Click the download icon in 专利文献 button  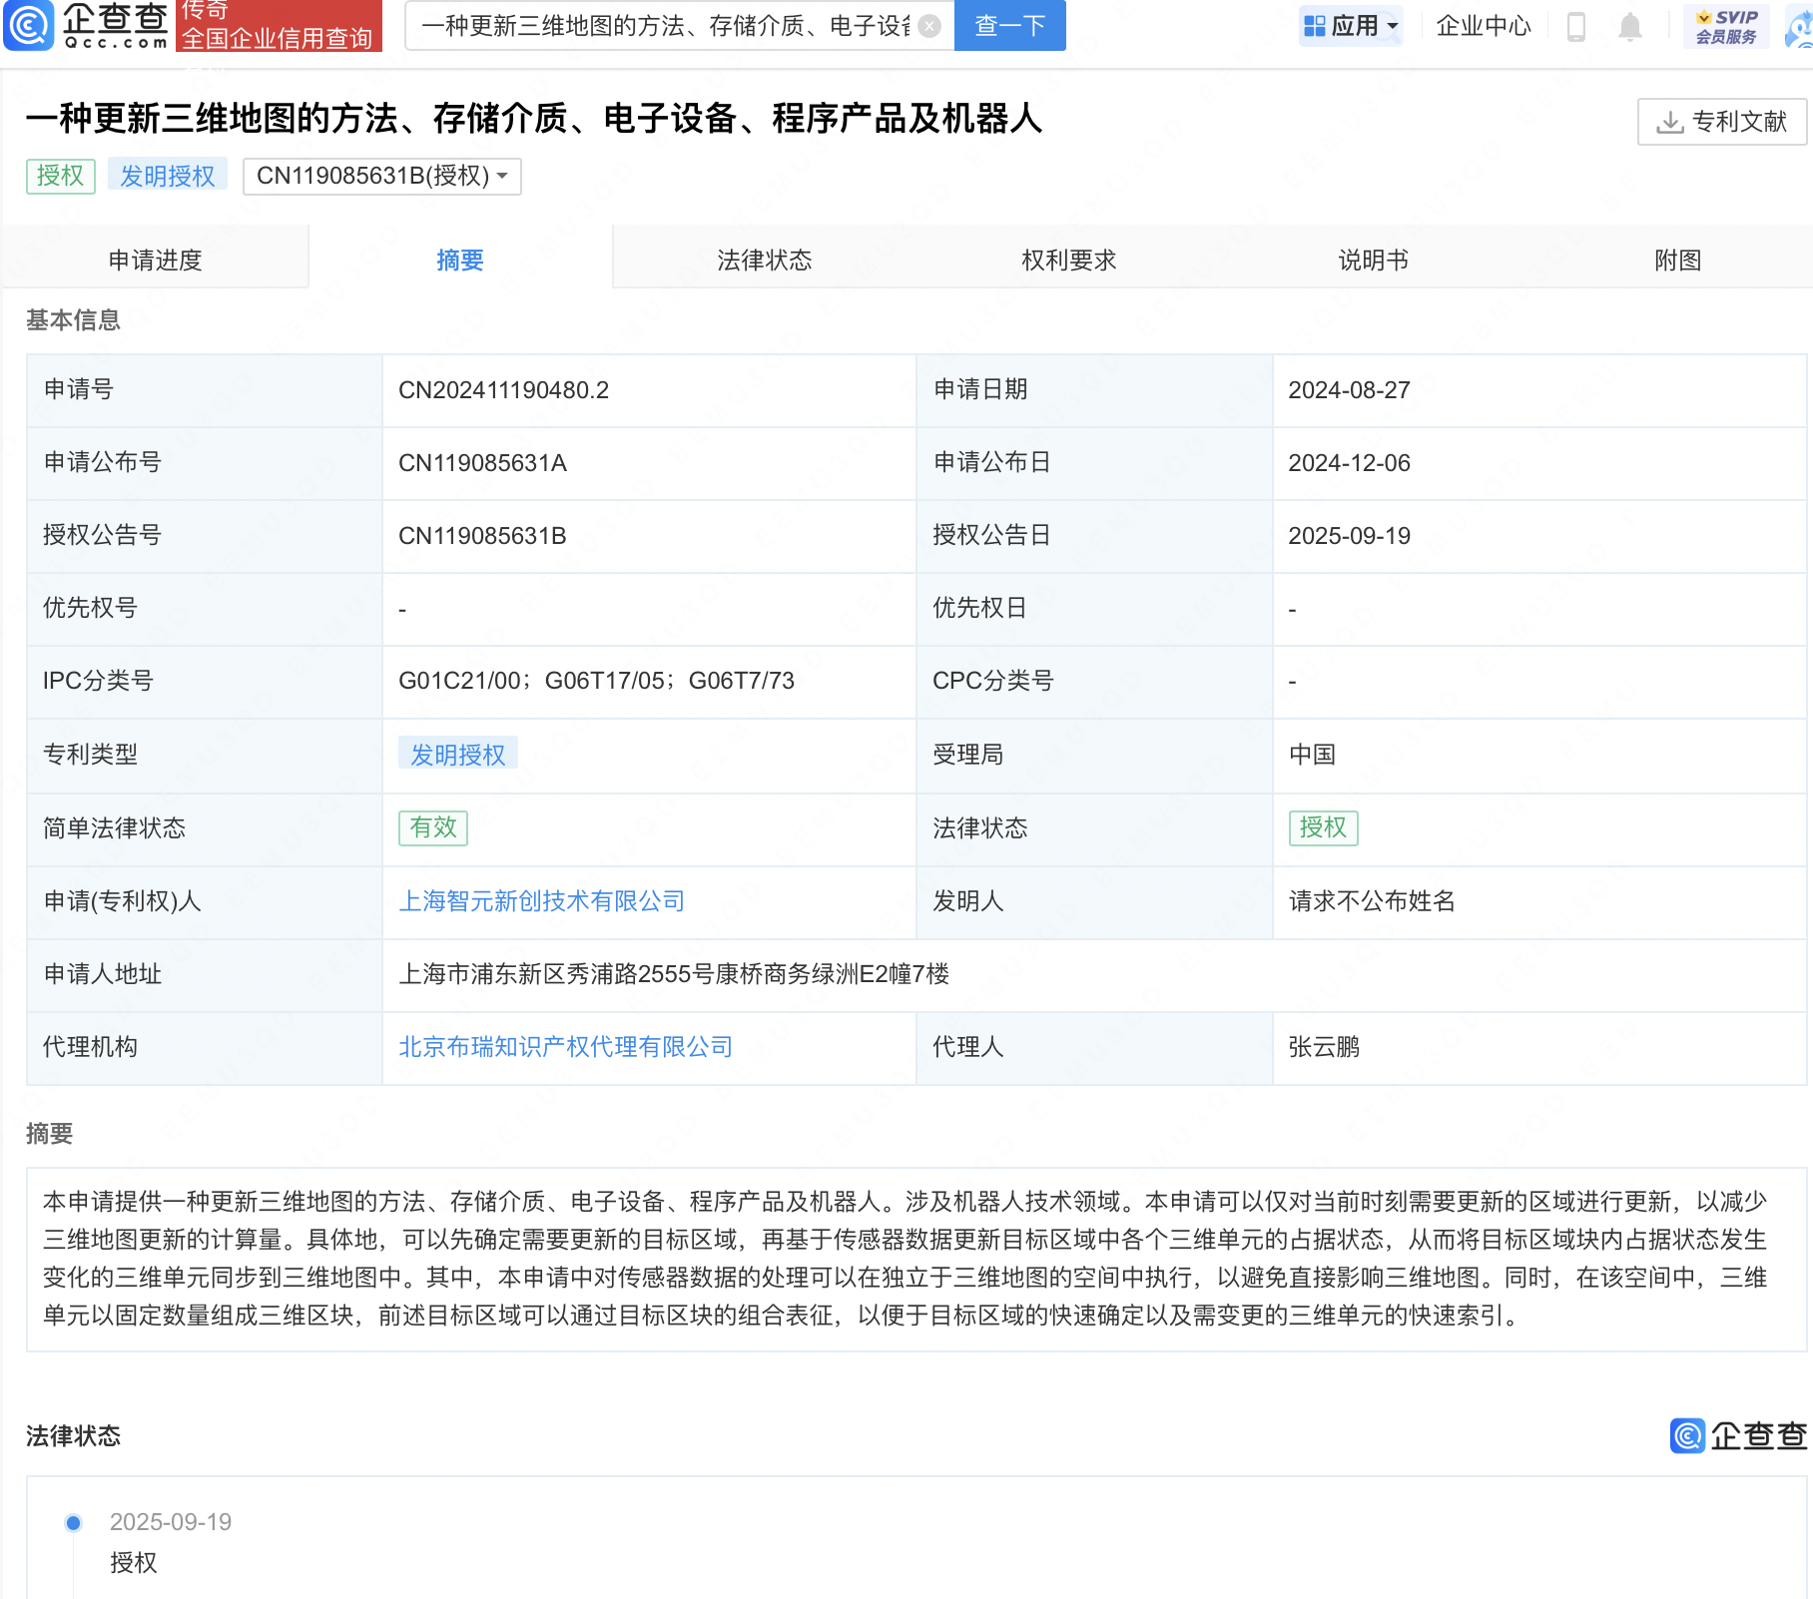(1669, 122)
